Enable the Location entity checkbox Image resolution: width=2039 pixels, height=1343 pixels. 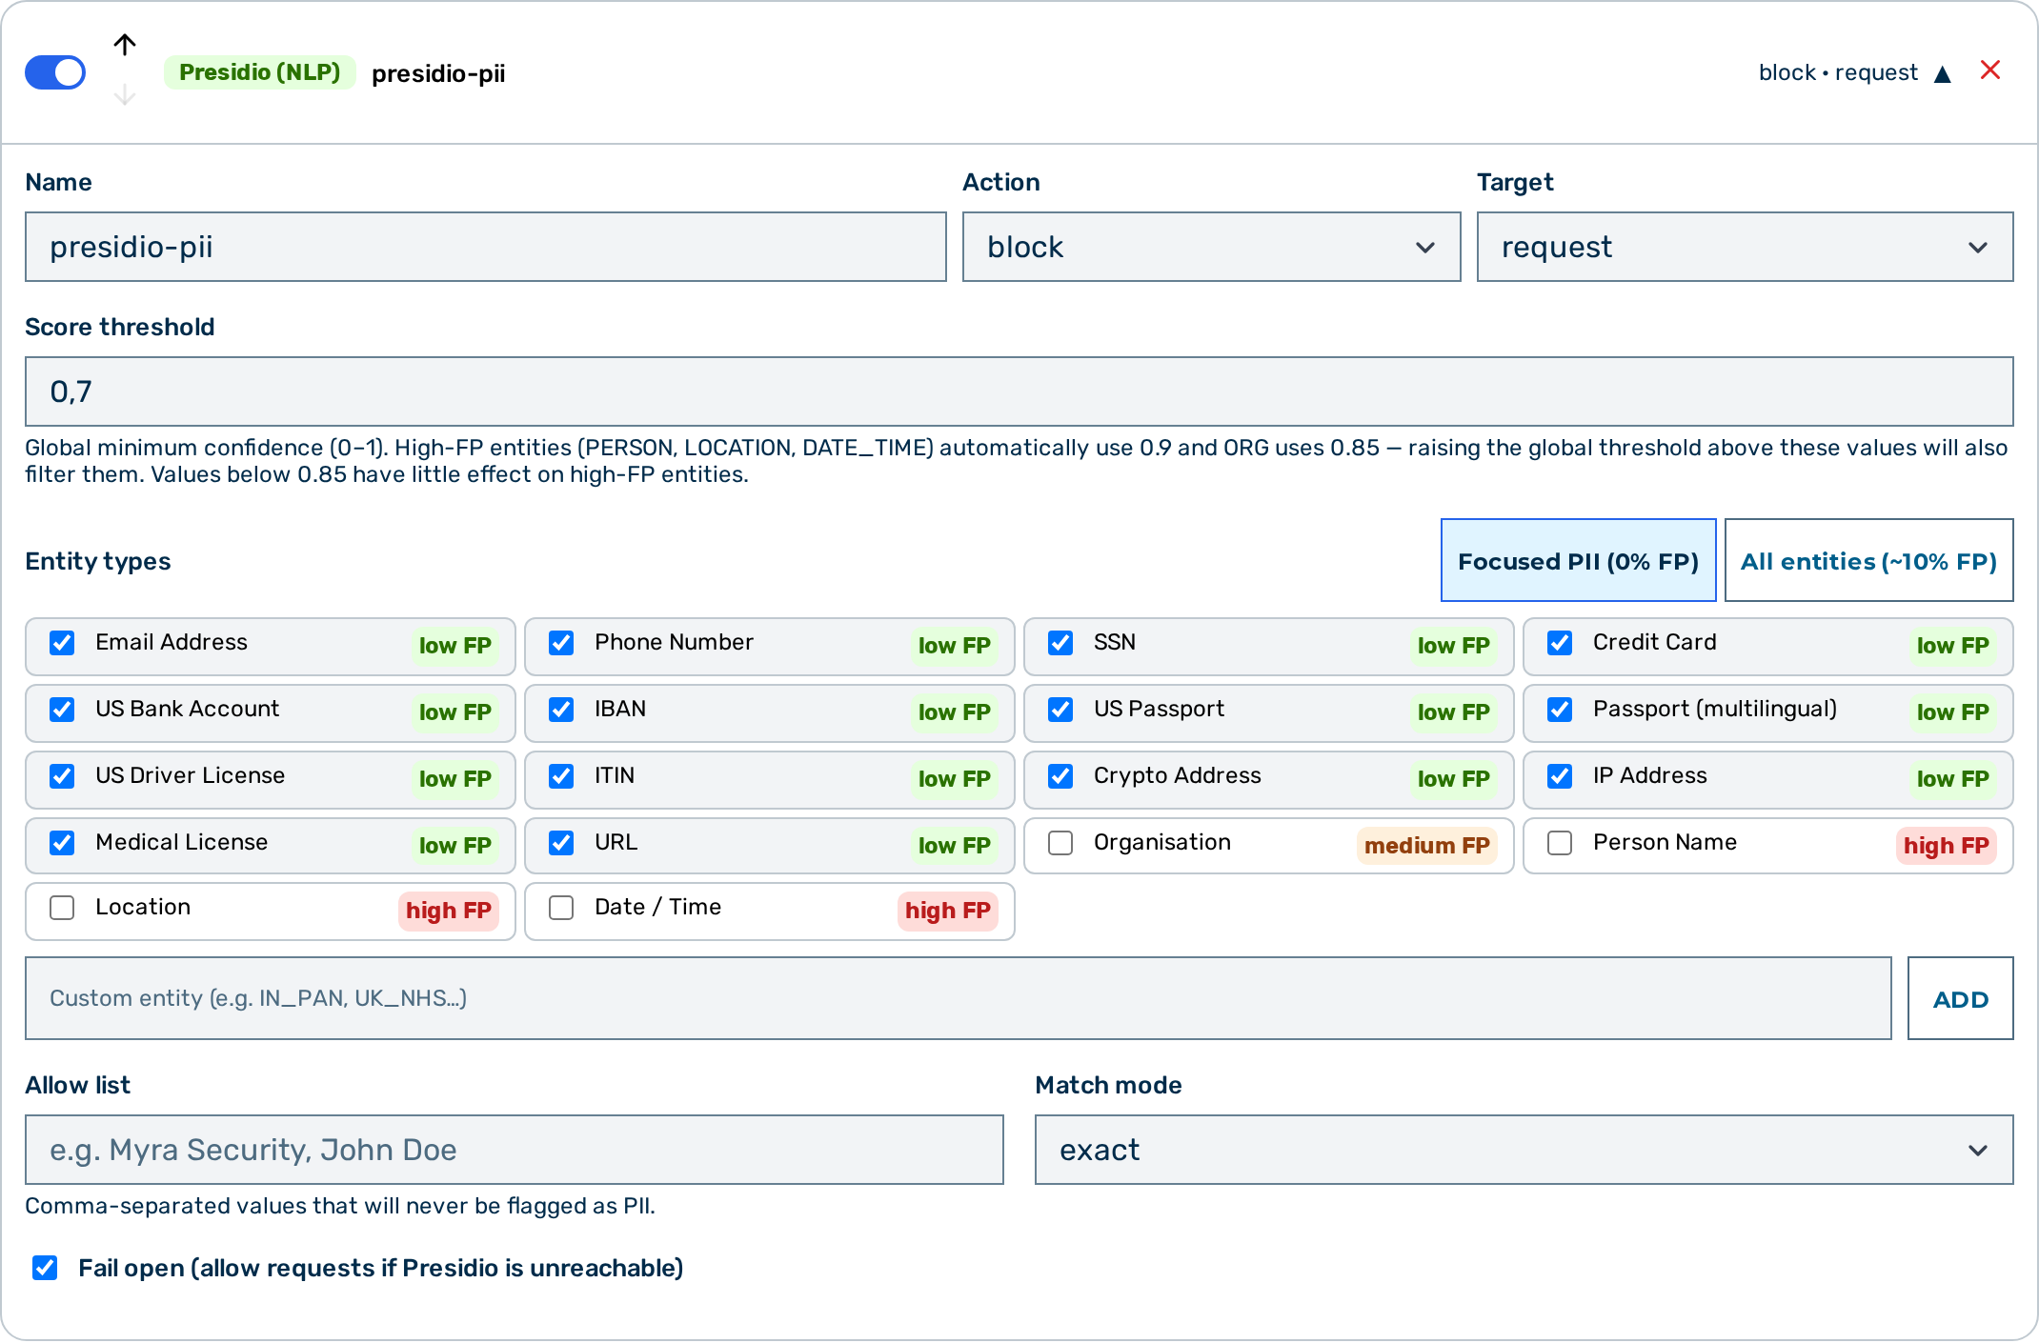coord(62,908)
